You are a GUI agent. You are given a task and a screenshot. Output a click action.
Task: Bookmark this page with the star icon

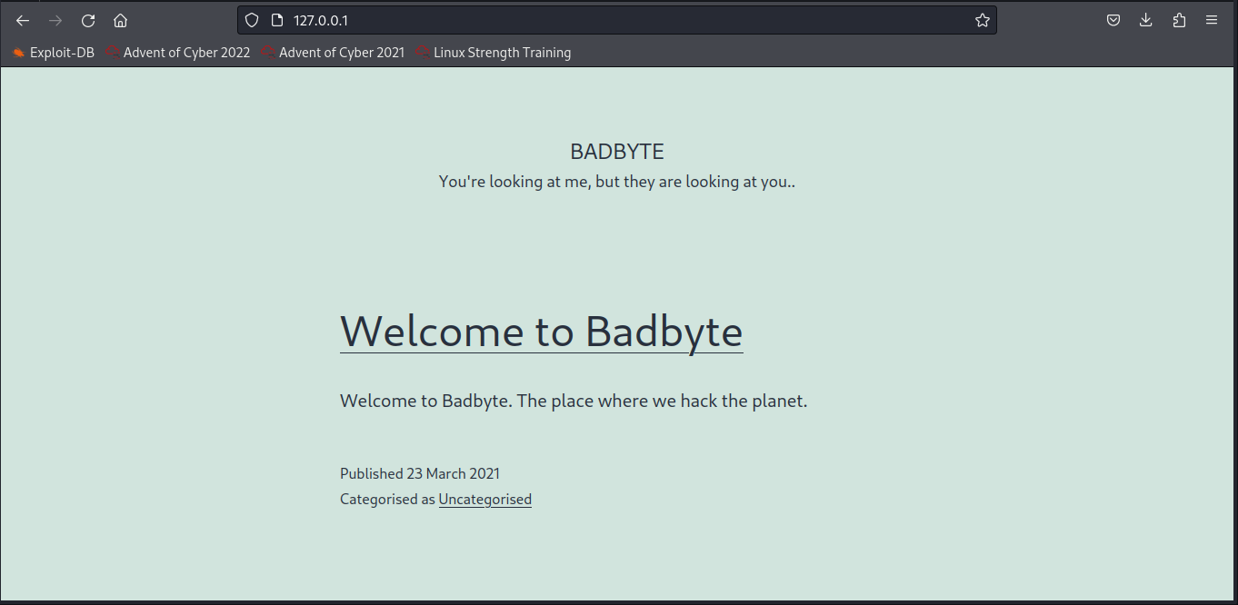[x=982, y=20]
